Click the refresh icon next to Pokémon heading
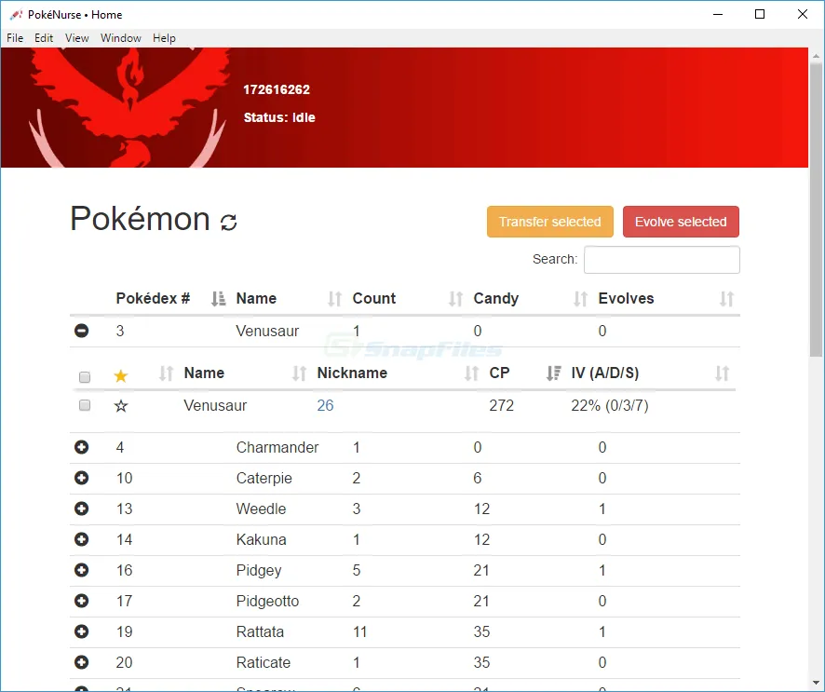This screenshot has height=692, width=825. pos(228,222)
